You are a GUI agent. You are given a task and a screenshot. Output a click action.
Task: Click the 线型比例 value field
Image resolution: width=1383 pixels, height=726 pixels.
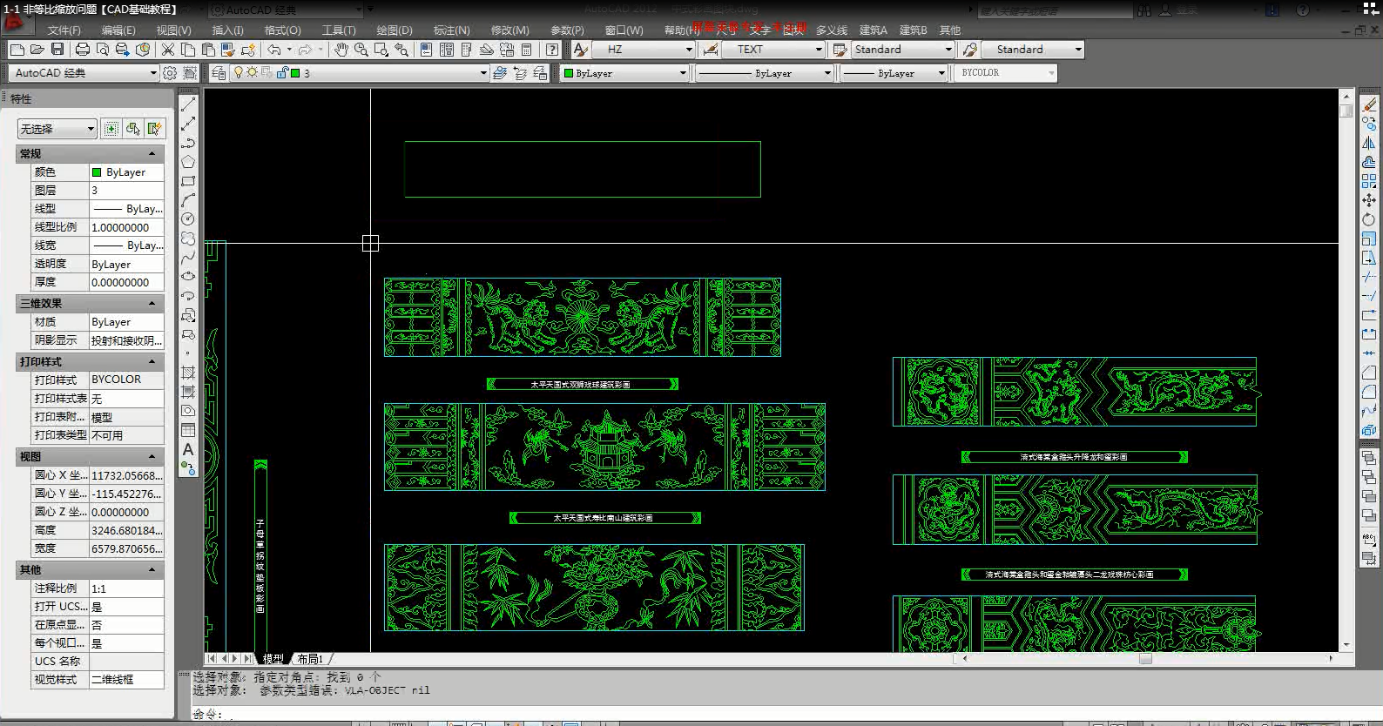[x=126, y=227]
